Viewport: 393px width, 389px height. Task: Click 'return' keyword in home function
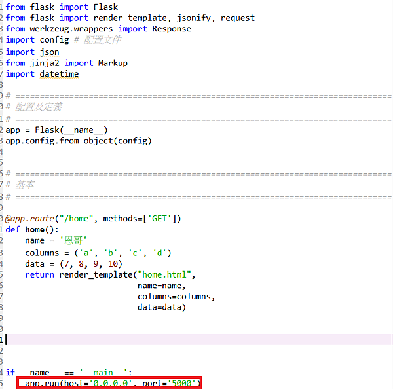[x=39, y=275]
